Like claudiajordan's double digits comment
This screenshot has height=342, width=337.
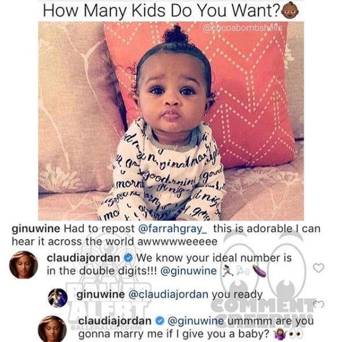point(319,268)
